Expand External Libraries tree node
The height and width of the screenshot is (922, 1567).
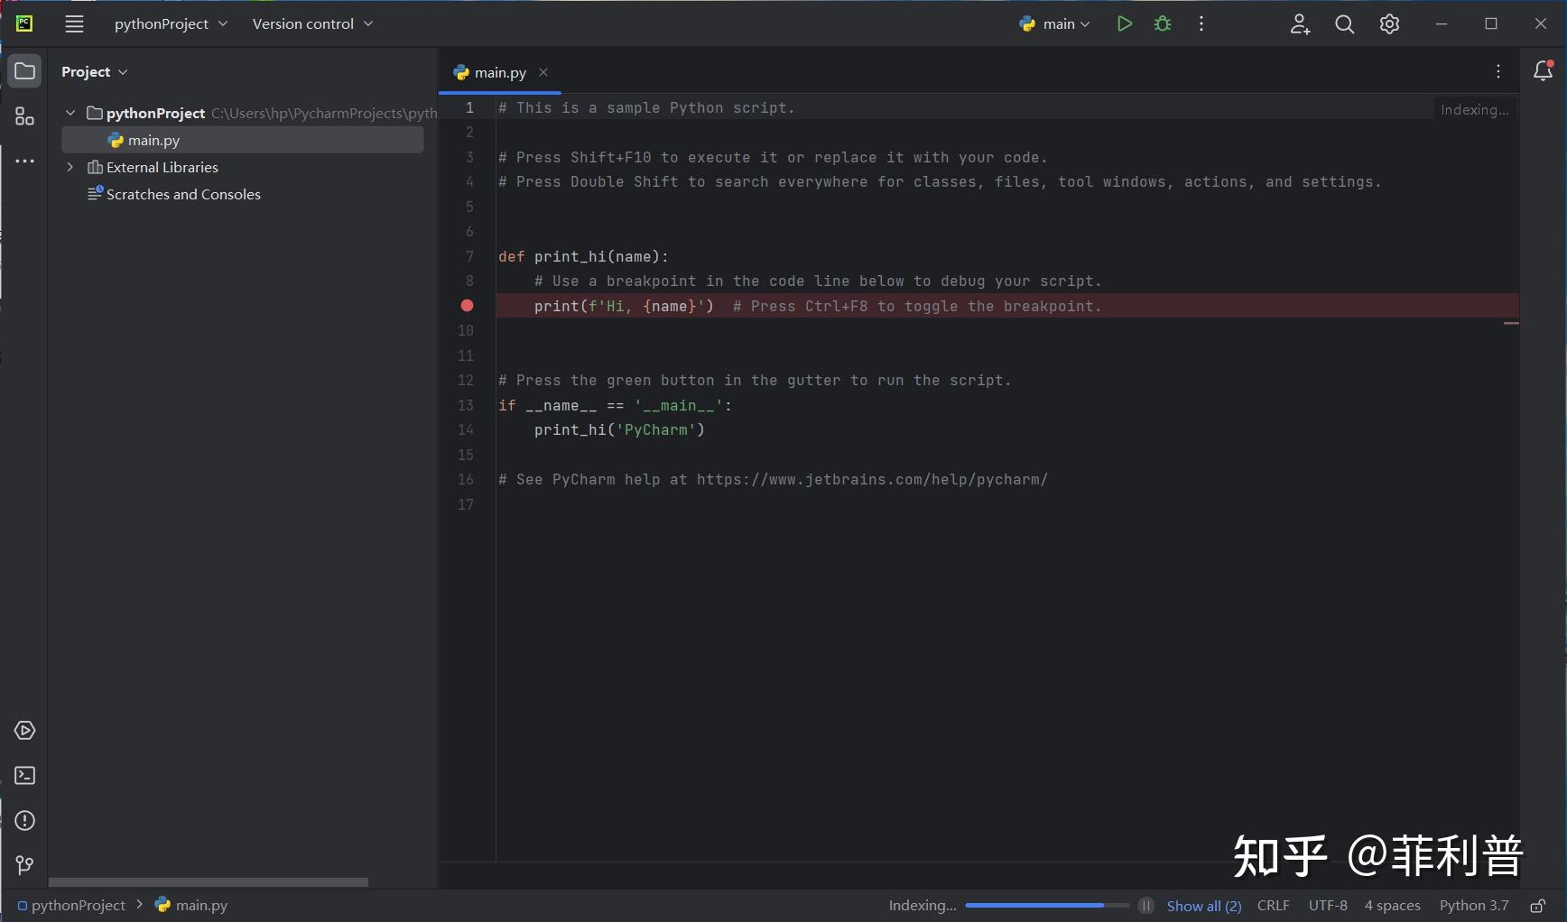[70, 168]
